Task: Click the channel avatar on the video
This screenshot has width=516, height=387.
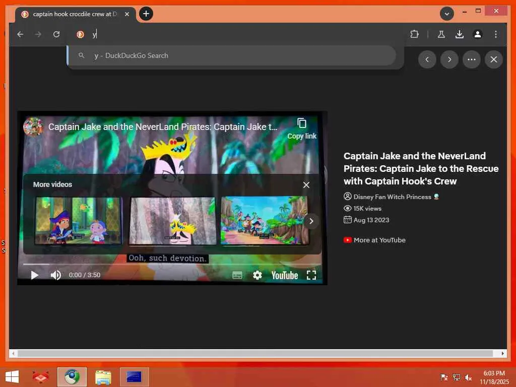Action: pos(33,126)
